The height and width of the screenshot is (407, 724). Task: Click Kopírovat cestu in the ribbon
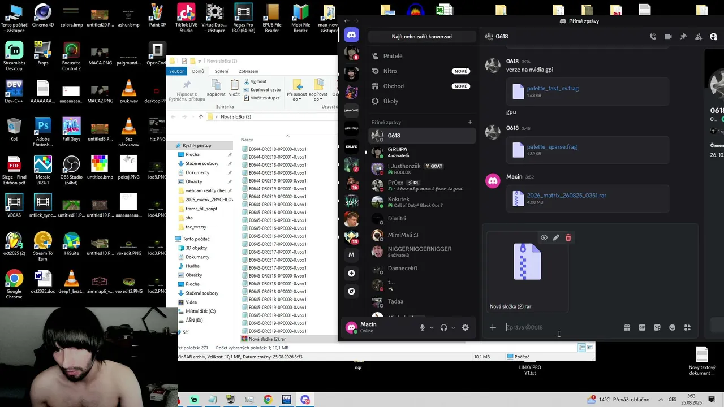pos(262,89)
